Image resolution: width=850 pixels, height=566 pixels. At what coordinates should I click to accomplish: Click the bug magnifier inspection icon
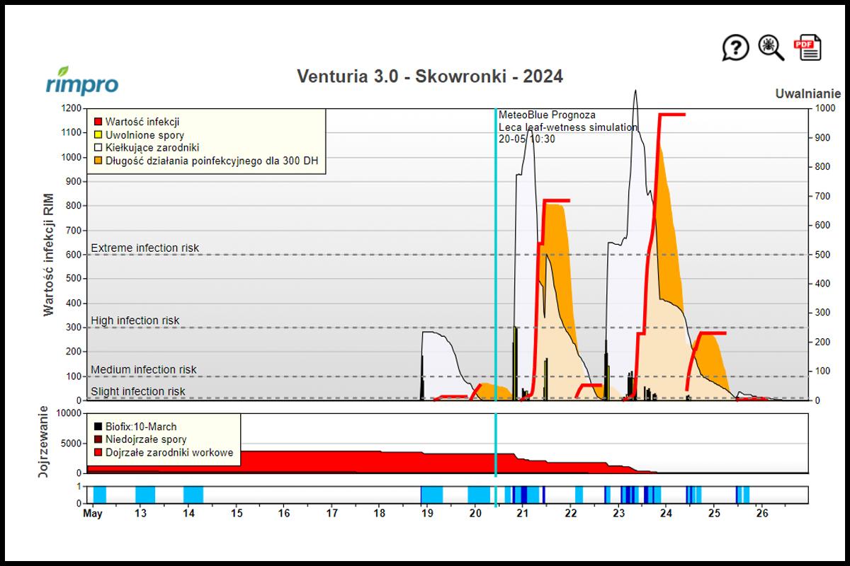(x=771, y=47)
